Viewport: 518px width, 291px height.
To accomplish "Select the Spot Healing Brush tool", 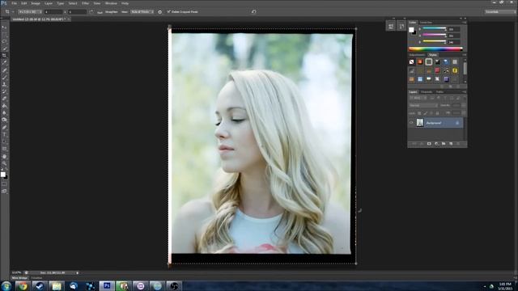I will click(4, 70).
